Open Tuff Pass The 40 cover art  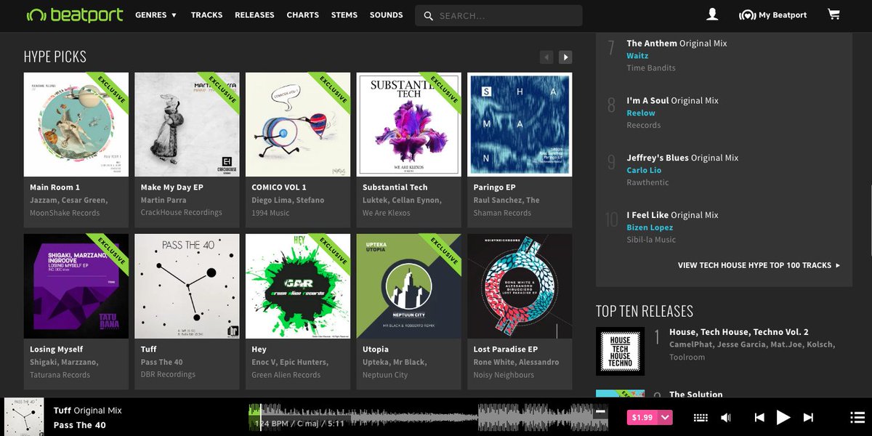point(187,286)
